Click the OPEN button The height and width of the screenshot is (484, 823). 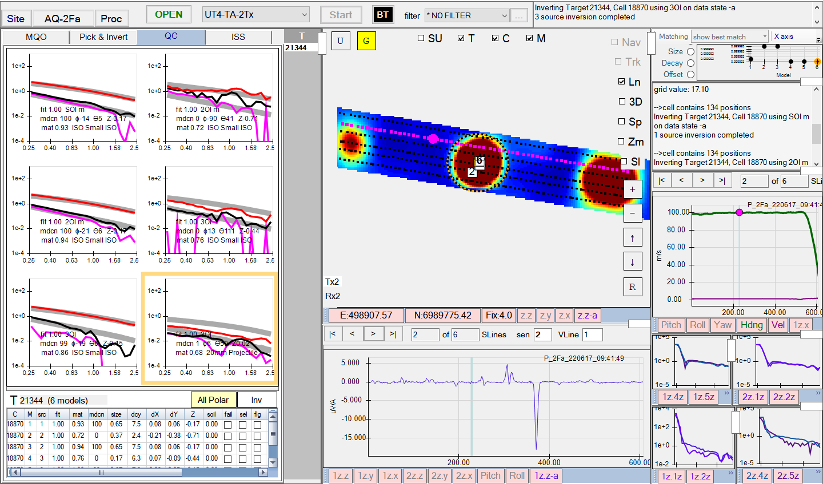pyautogui.click(x=169, y=14)
